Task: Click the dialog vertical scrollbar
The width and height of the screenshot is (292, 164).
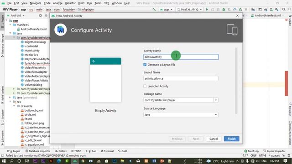Action: click(x=236, y=81)
